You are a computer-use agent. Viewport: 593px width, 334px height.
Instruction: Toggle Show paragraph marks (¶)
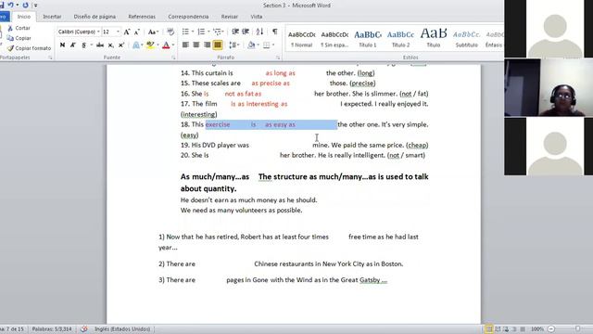(275, 32)
